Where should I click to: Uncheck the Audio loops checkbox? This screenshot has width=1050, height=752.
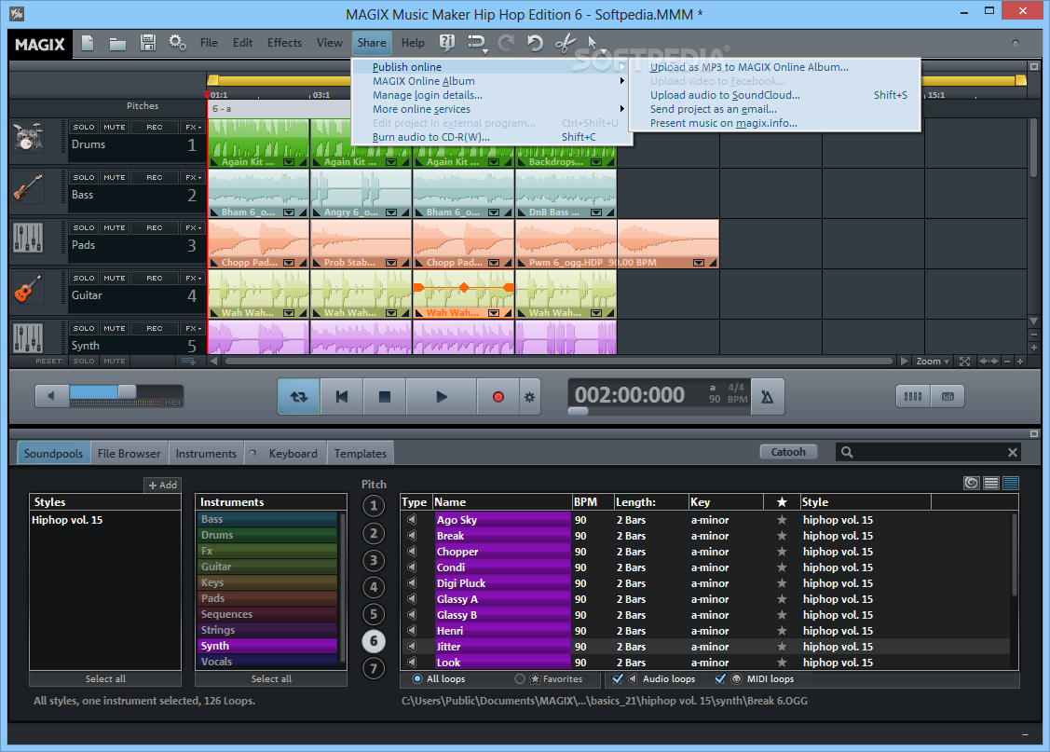pos(618,679)
